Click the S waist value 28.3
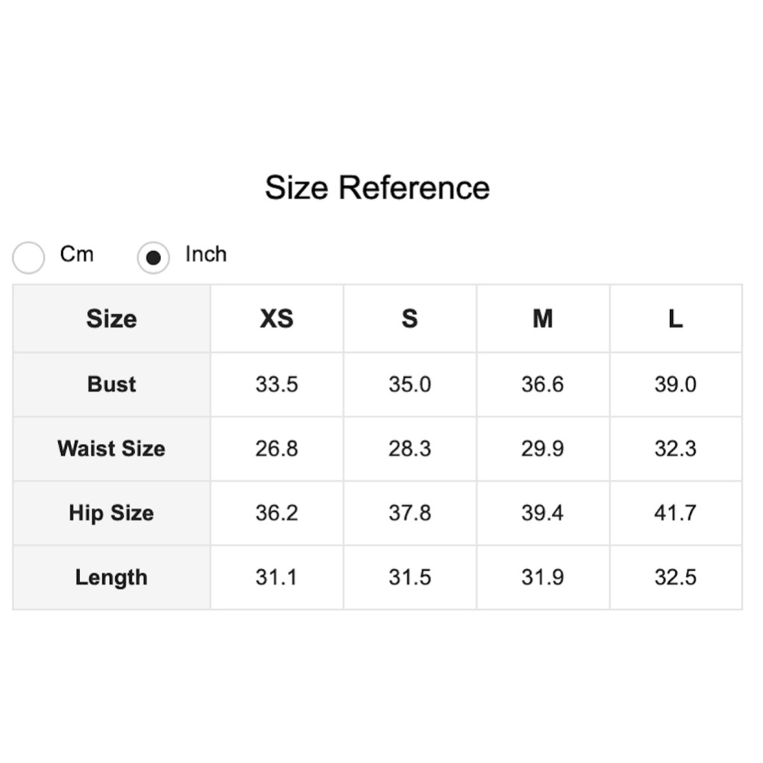Viewport: 763px width, 763px height. tap(410, 449)
